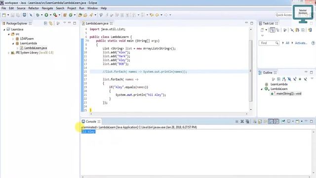Viewport: 316px width, 178px height.
Task: Click Remove All Terminated Launches icon
Action: (x=248, y=122)
